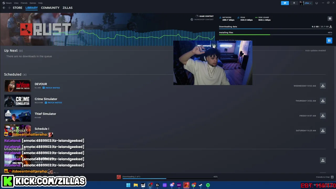Click the Thief Simulator title

[45, 114]
